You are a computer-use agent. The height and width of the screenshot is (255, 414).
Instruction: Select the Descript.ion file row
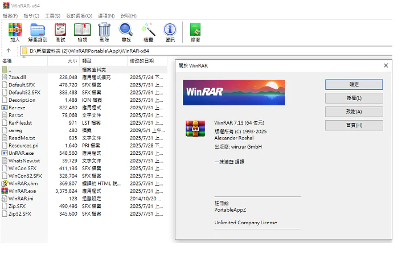[x=84, y=100]
